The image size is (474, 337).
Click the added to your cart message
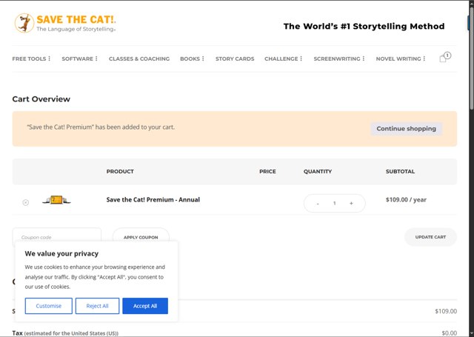coord(101,127)
